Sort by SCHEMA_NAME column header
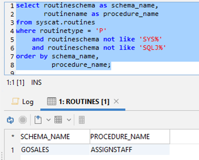Image resolution: width=199 pixels, height=160 pixels. (45, 136)
